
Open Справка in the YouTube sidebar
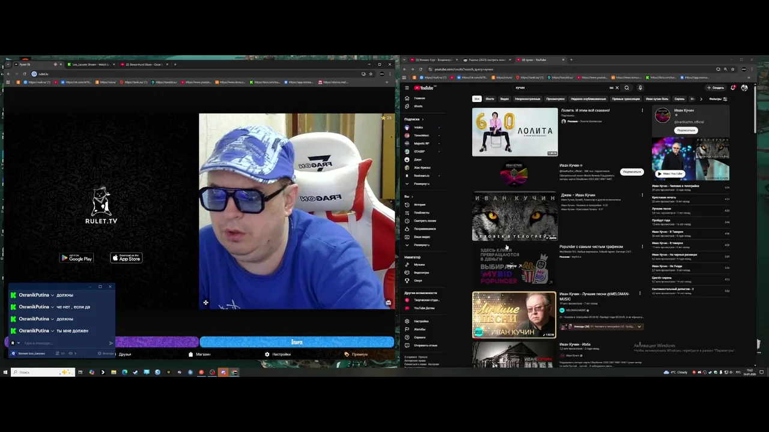pyautogui.click(x=419, y=337)
